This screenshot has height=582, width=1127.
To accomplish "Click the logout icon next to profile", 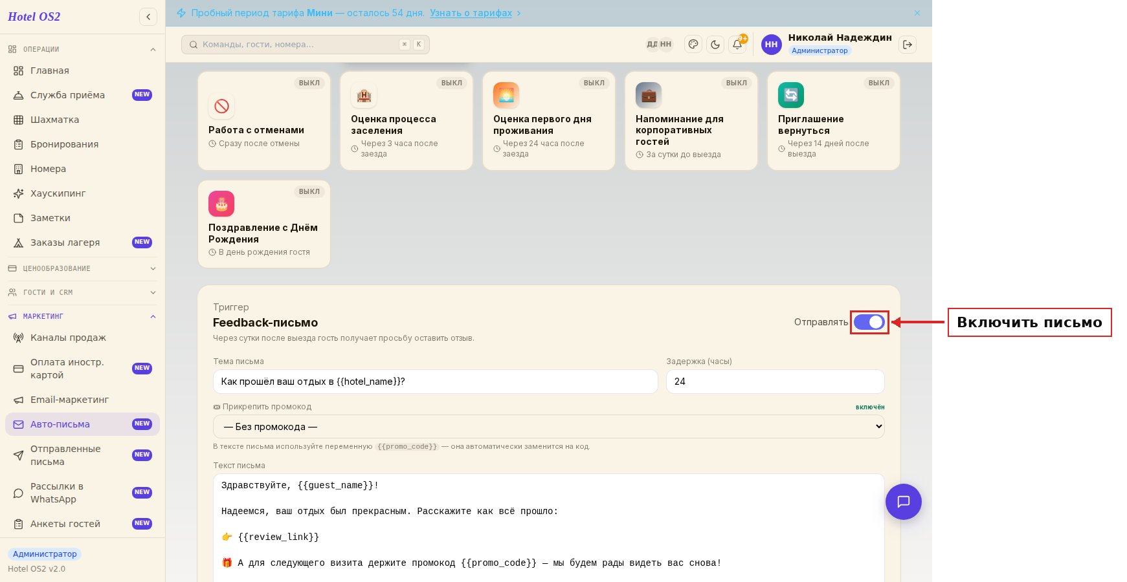I will point(908,45).
